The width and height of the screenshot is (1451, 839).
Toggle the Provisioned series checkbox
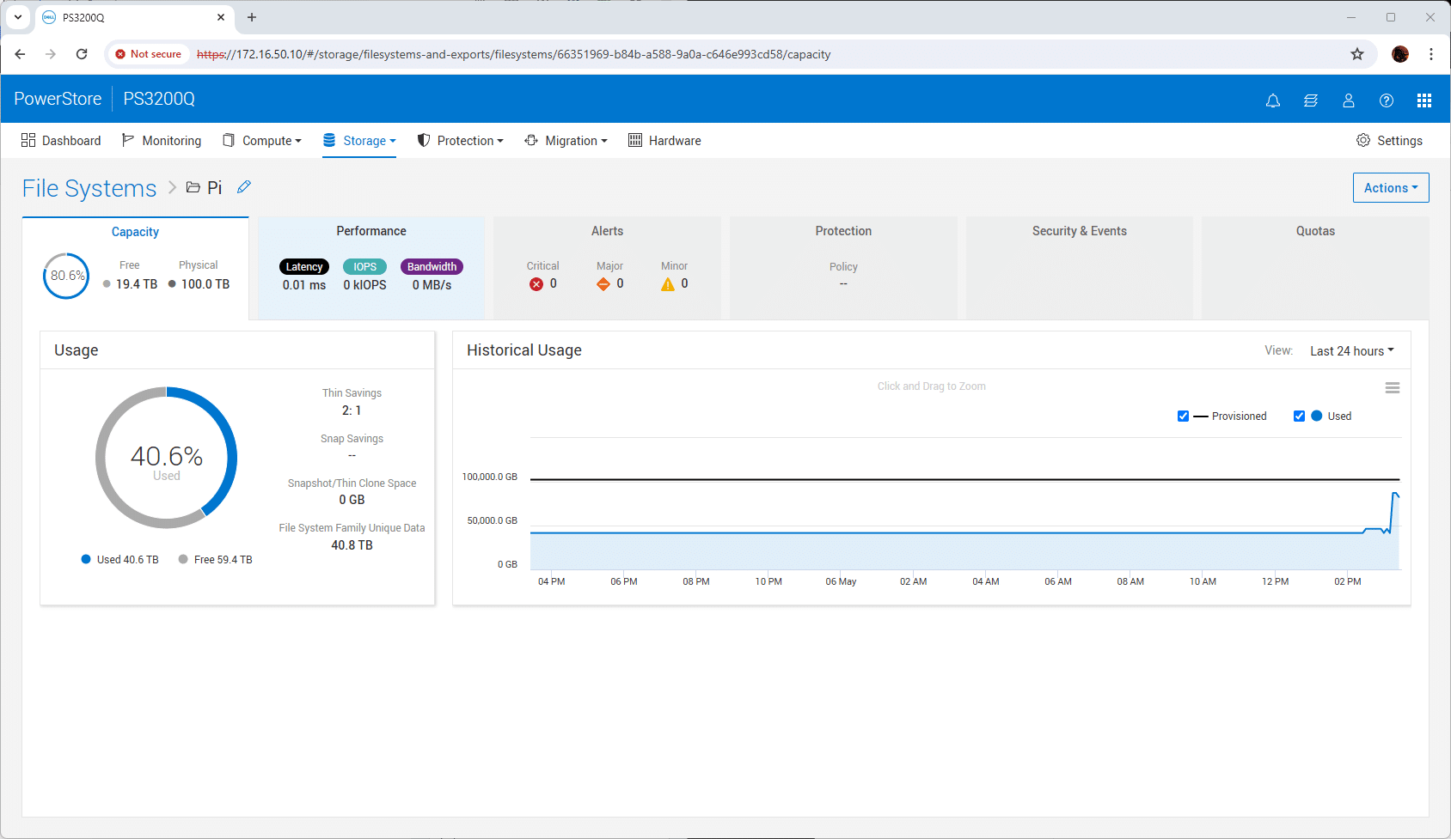pyautogui.click(x=1183, y=416)
